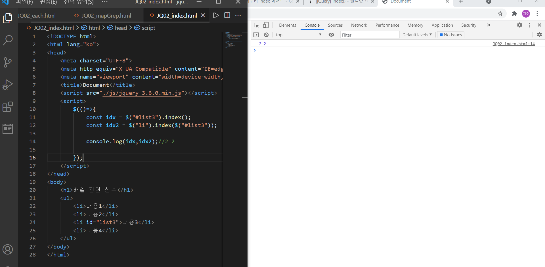Open the Default levels dropdown
545x267 pixels.
417,35
